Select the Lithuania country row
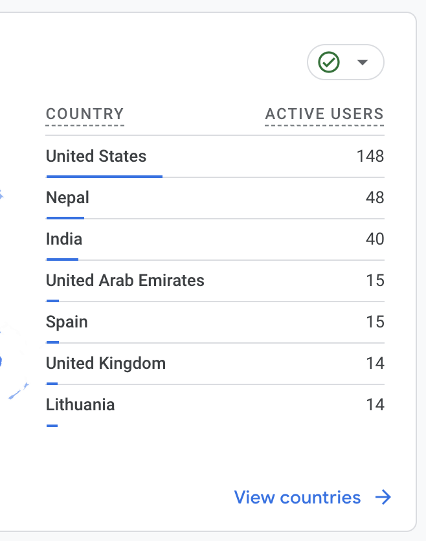426x541 pixels. [x=80, y=404]
